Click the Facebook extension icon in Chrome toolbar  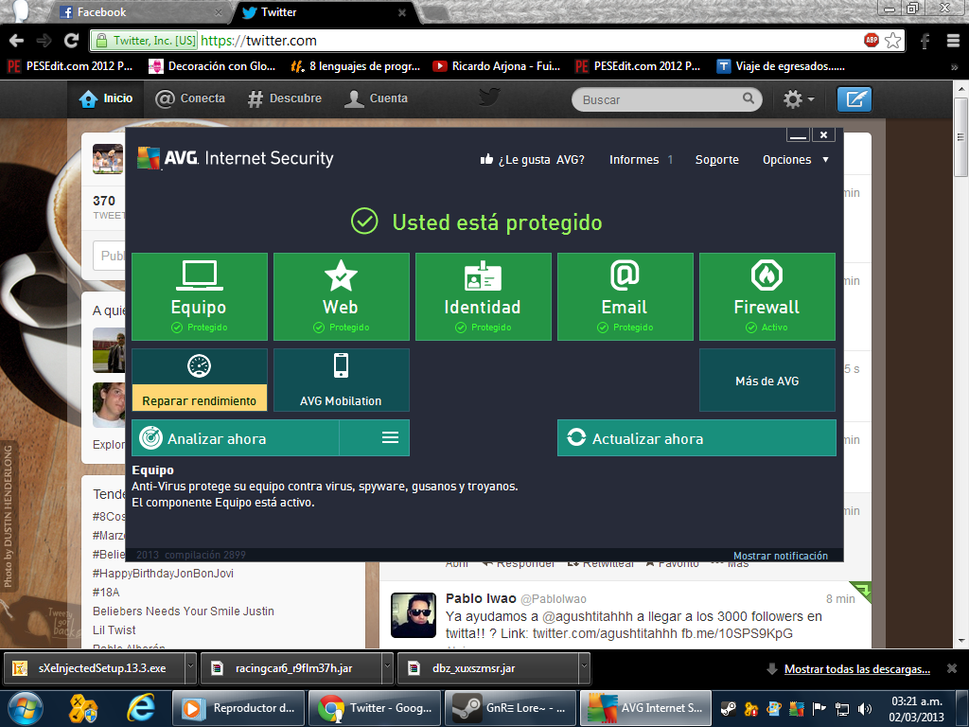point(925,41)
